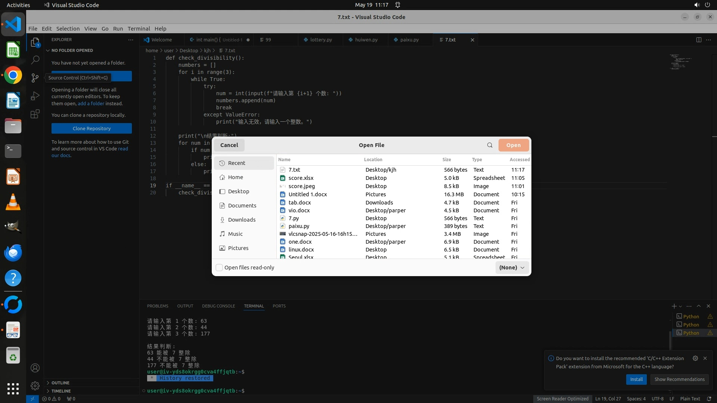This screenshot has height=403, width=717.
Task: Expand the OUTLINE section
Action: (60, 383)
